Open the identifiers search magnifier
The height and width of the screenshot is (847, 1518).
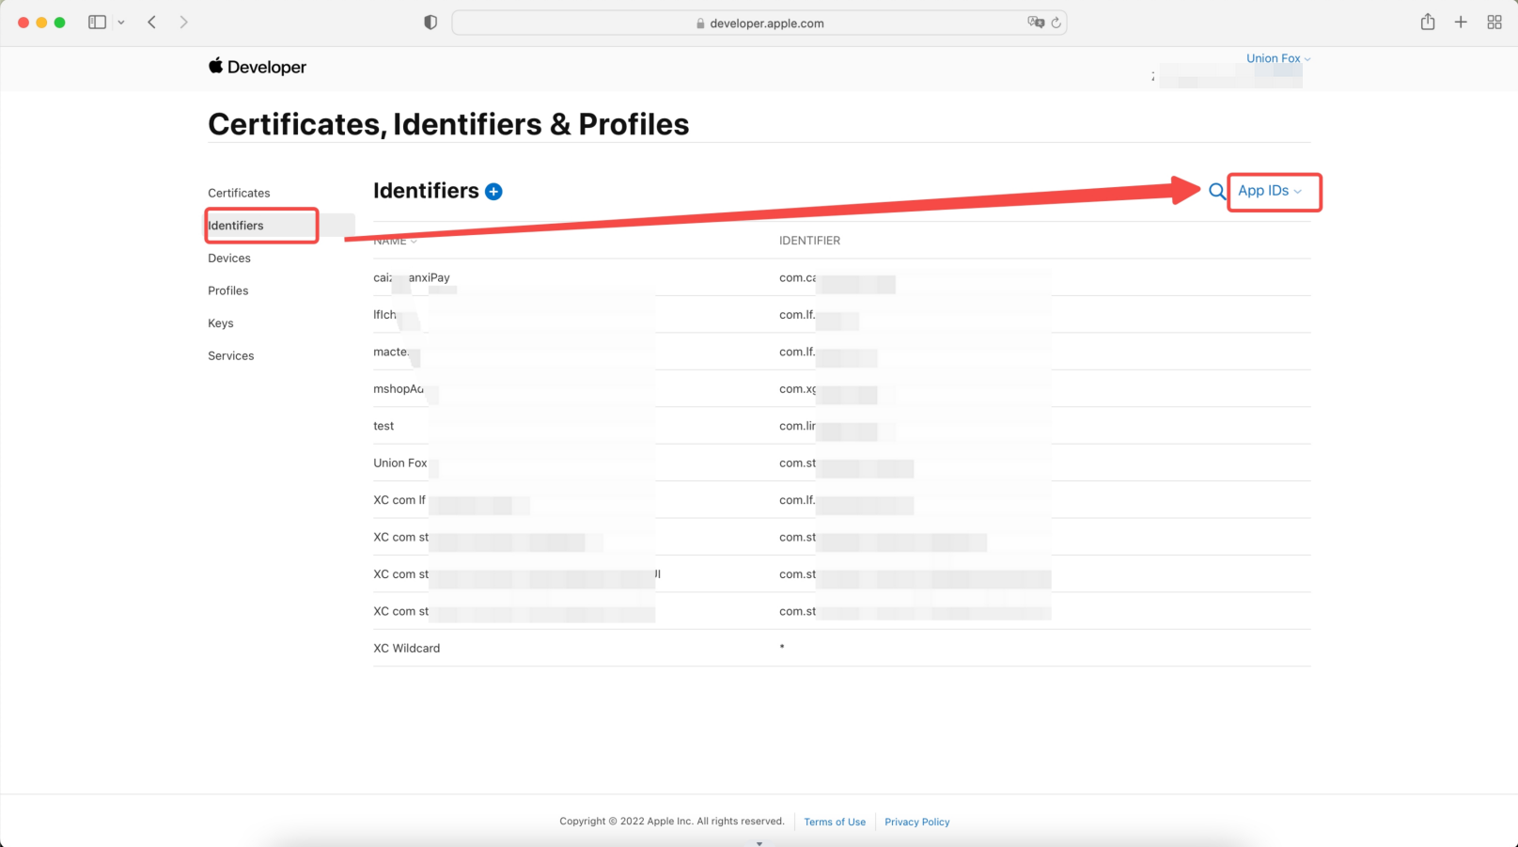tap(1216, 192)
